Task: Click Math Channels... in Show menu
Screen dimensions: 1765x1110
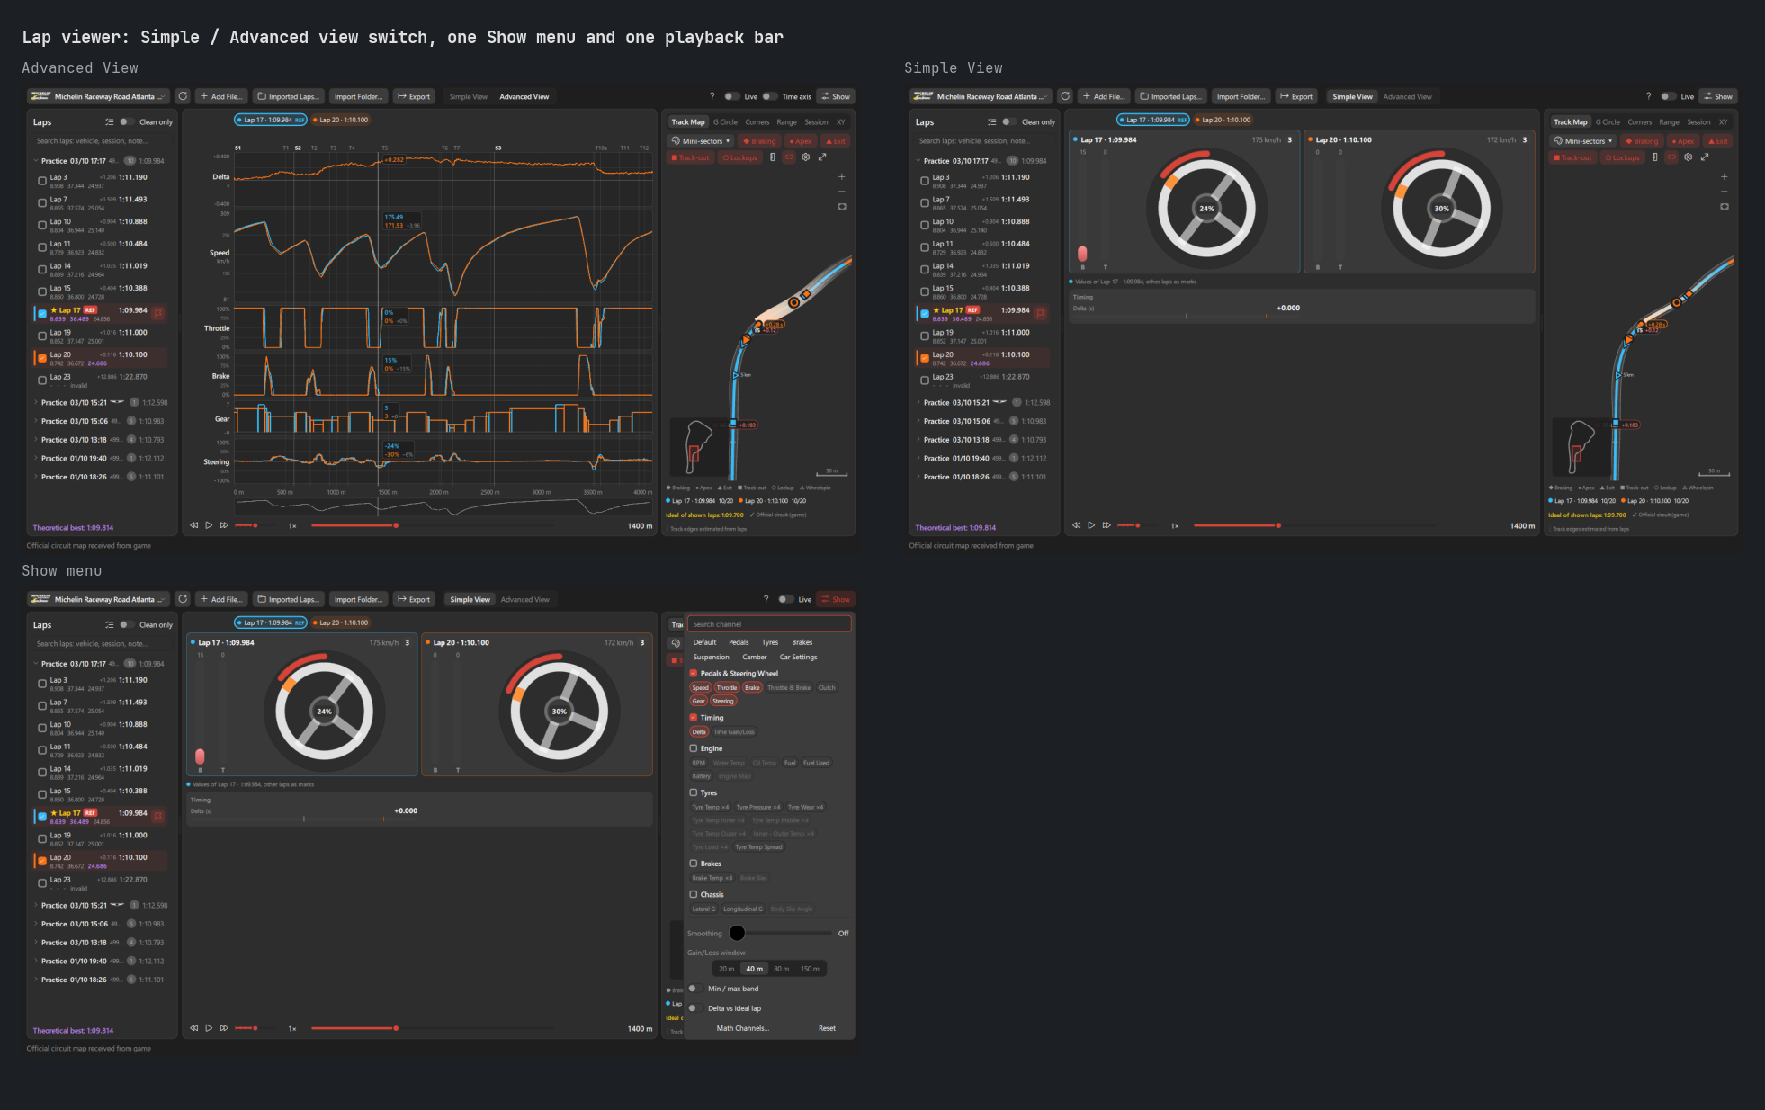Action: (743, 1028)
